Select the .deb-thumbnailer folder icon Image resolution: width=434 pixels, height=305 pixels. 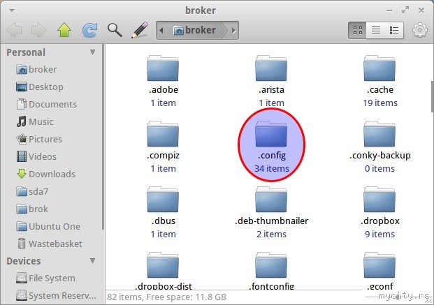click(x=271, y=200)
